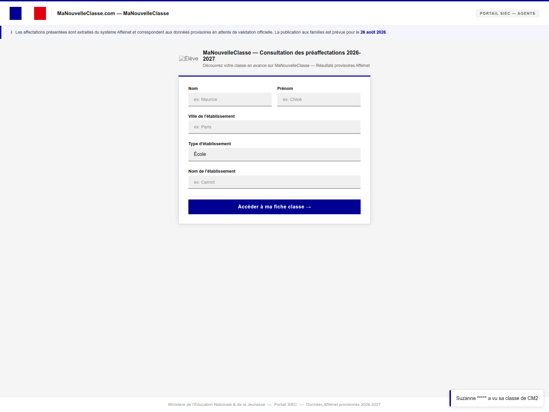The height and width of the screenshot is (412, 549).
Task: Click the info icon in the notice banner
Action: tap(12, 32)
